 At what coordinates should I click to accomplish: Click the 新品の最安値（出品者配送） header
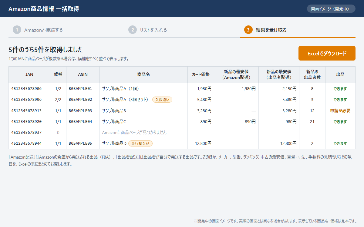click(x=279, y=74)
